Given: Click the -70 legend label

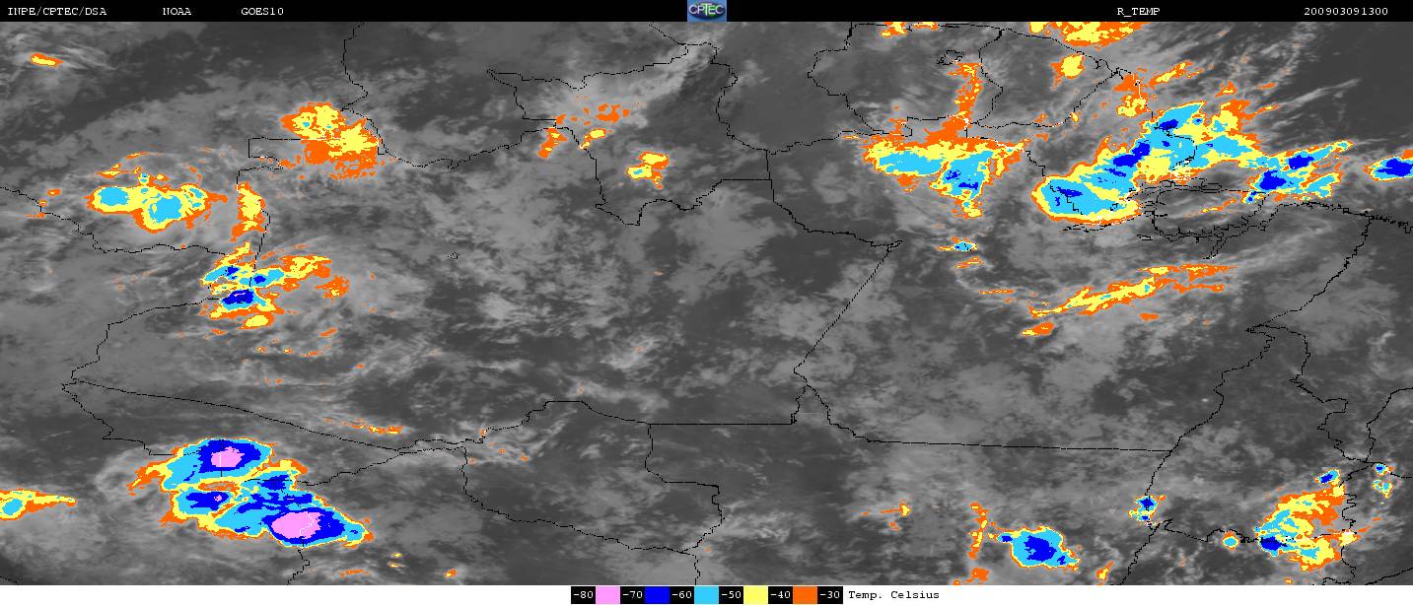Looking at the screenshot, I should 632,595.
